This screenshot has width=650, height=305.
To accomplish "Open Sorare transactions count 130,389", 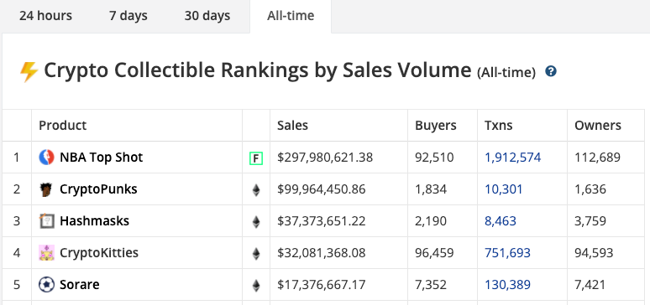I will [507, 285].
